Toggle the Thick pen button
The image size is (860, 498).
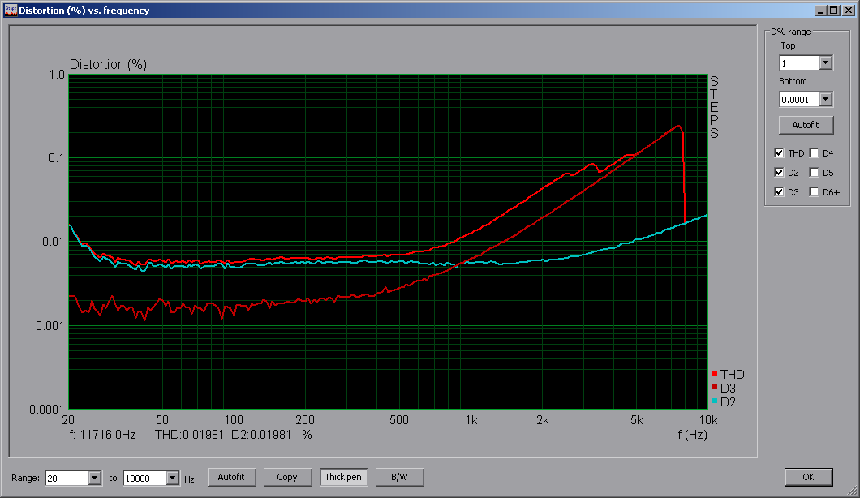point(343,477)
